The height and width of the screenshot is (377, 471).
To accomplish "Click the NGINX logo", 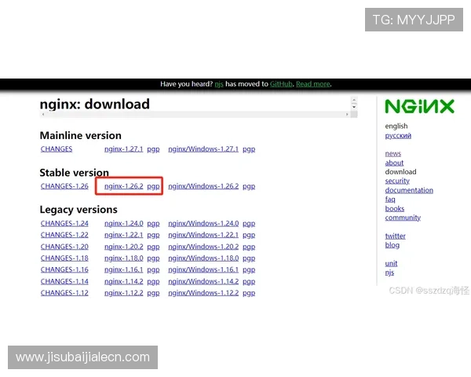I will [x=419, y=106].
